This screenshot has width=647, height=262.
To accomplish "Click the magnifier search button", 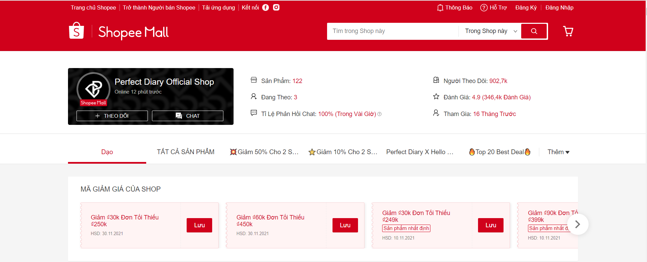I will [534, 31].
